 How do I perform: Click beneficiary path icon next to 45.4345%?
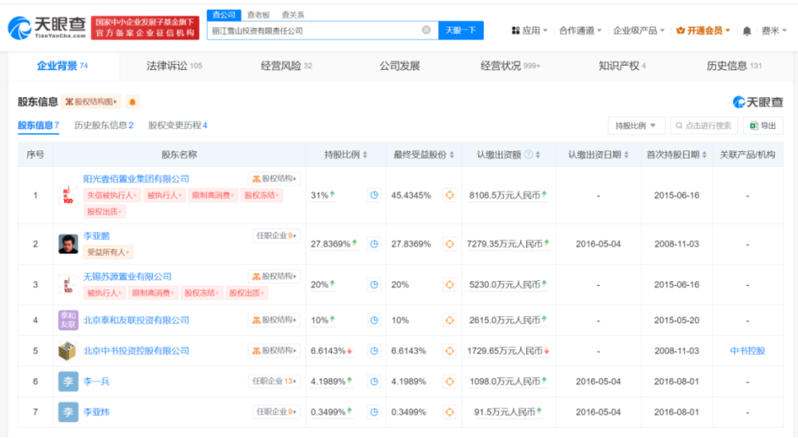(450, 194)
